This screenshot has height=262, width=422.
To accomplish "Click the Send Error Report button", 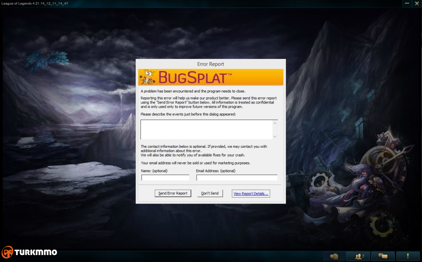I will pyautogui.click(x=173, y=193).
